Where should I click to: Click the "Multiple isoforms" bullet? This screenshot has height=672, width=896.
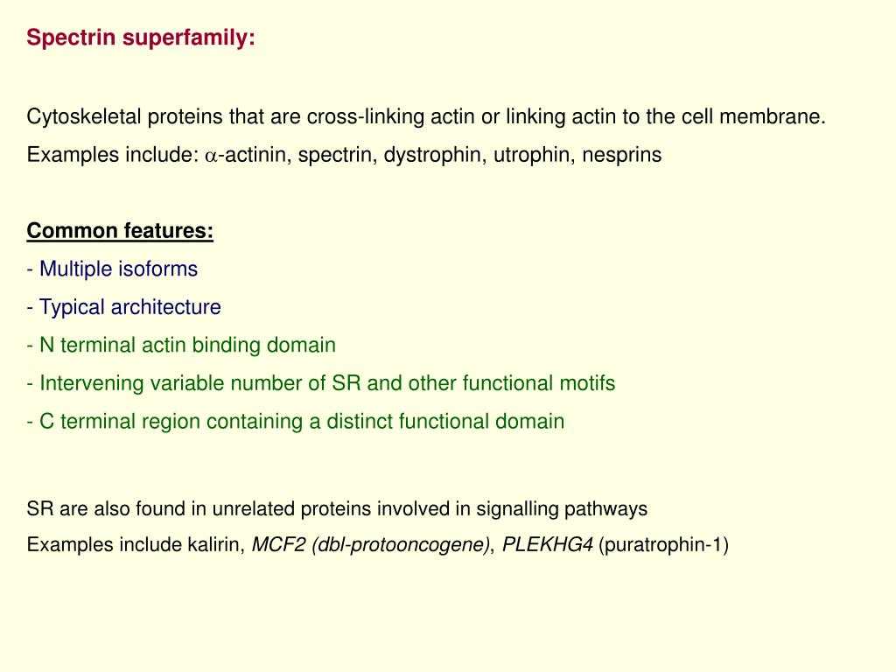(x=118, y=269)
